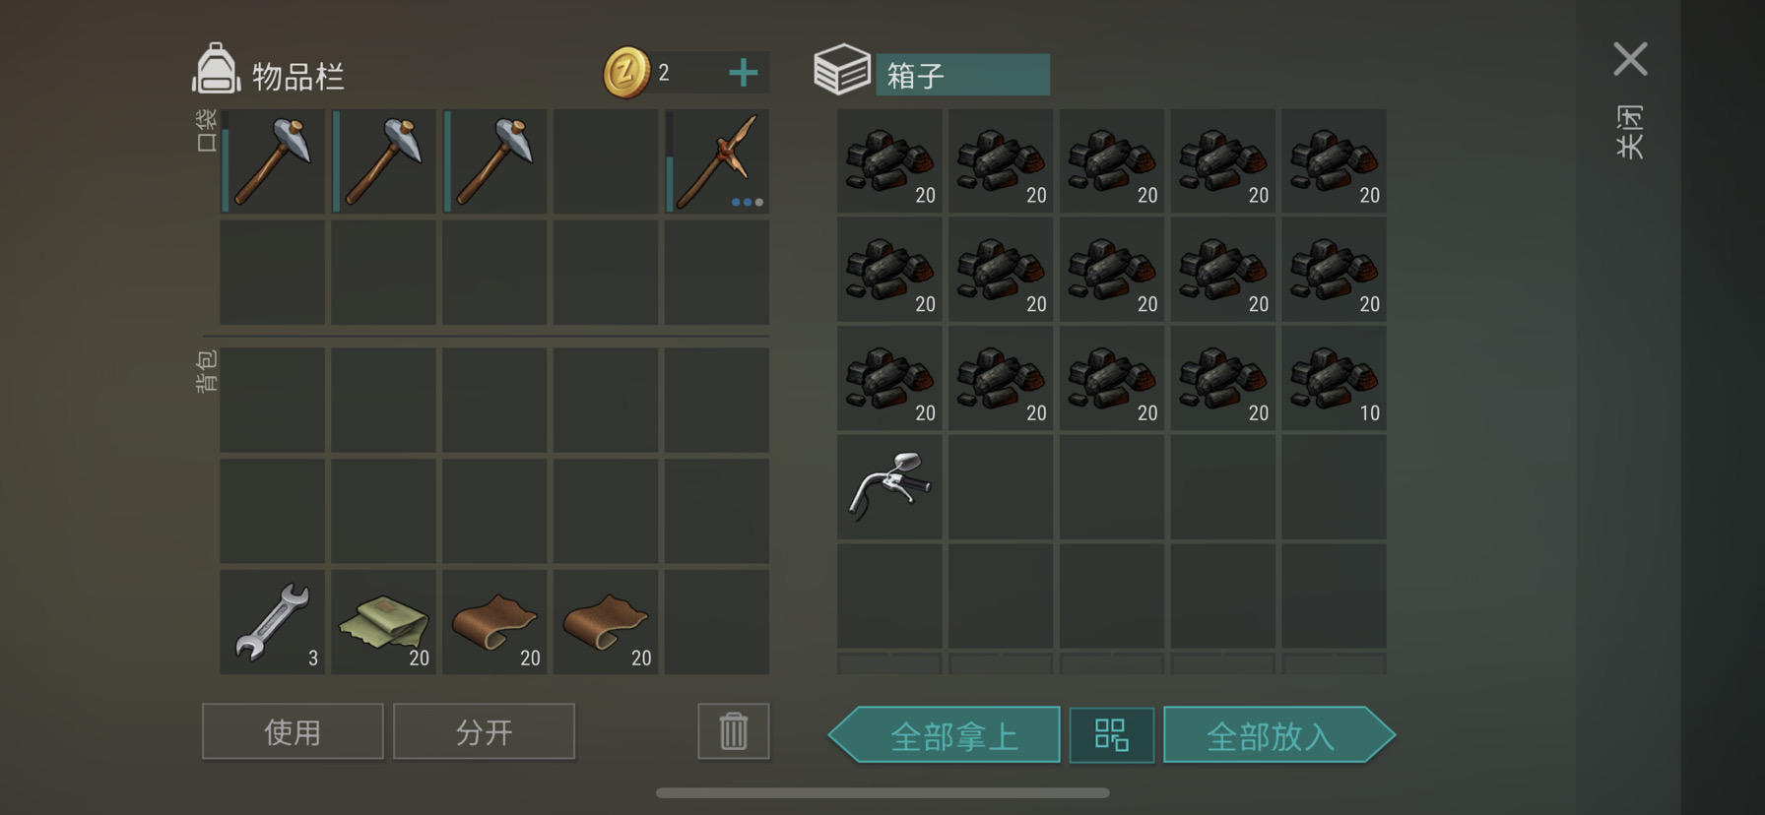Select the empty slot beside the handlebar
This screenshot has height=815, width=1765.
pyautogui.click(x=1001, y=486)
